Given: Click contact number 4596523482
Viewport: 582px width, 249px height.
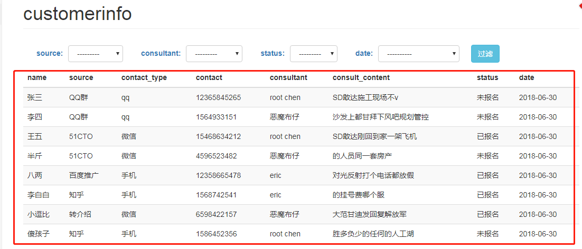Looking at the screenshot, I should coord(217,156).
